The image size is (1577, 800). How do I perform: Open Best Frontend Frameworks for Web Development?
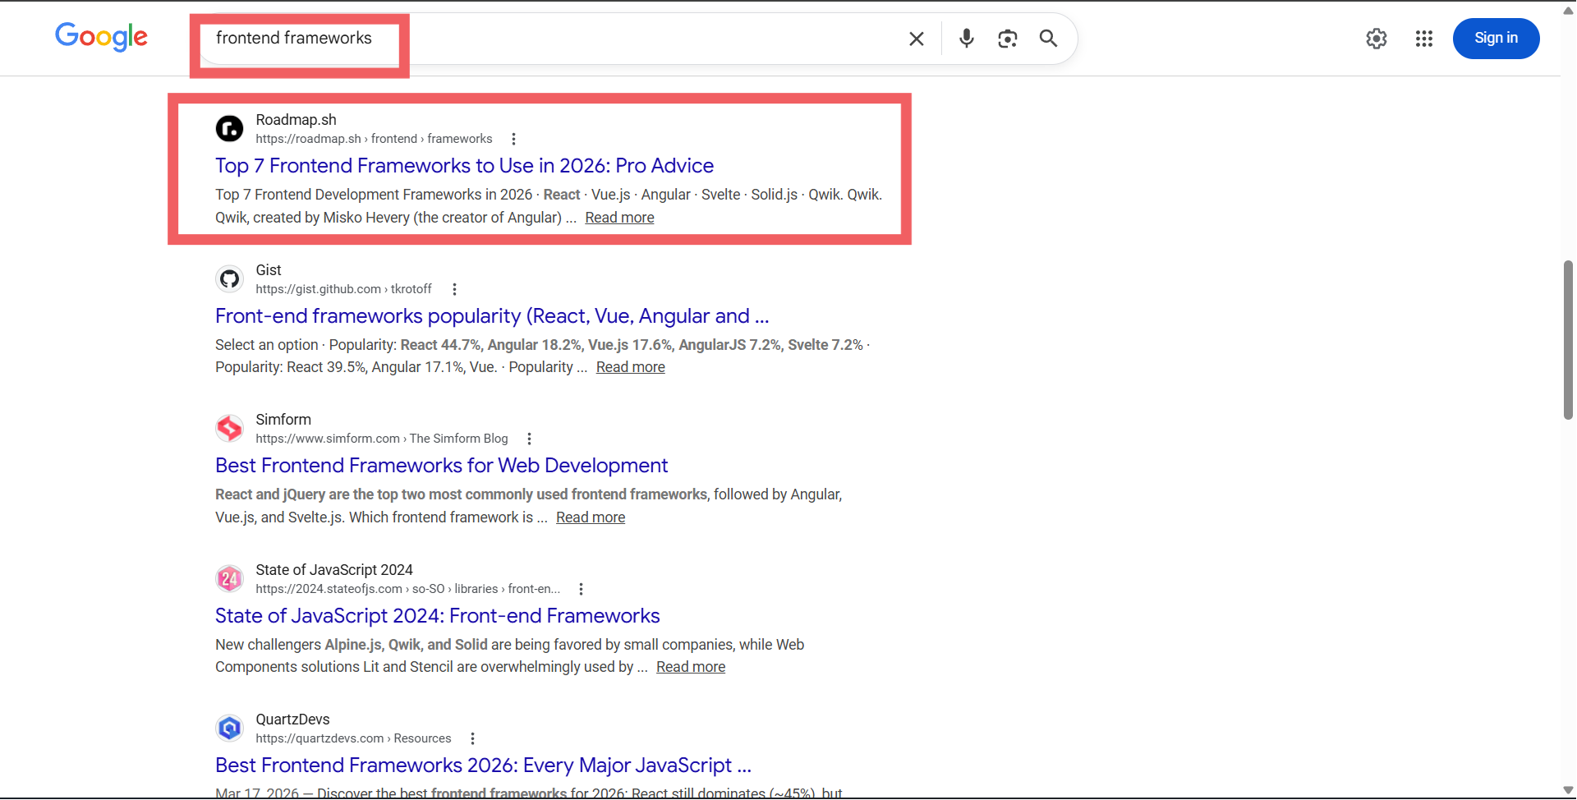(441, 466)
